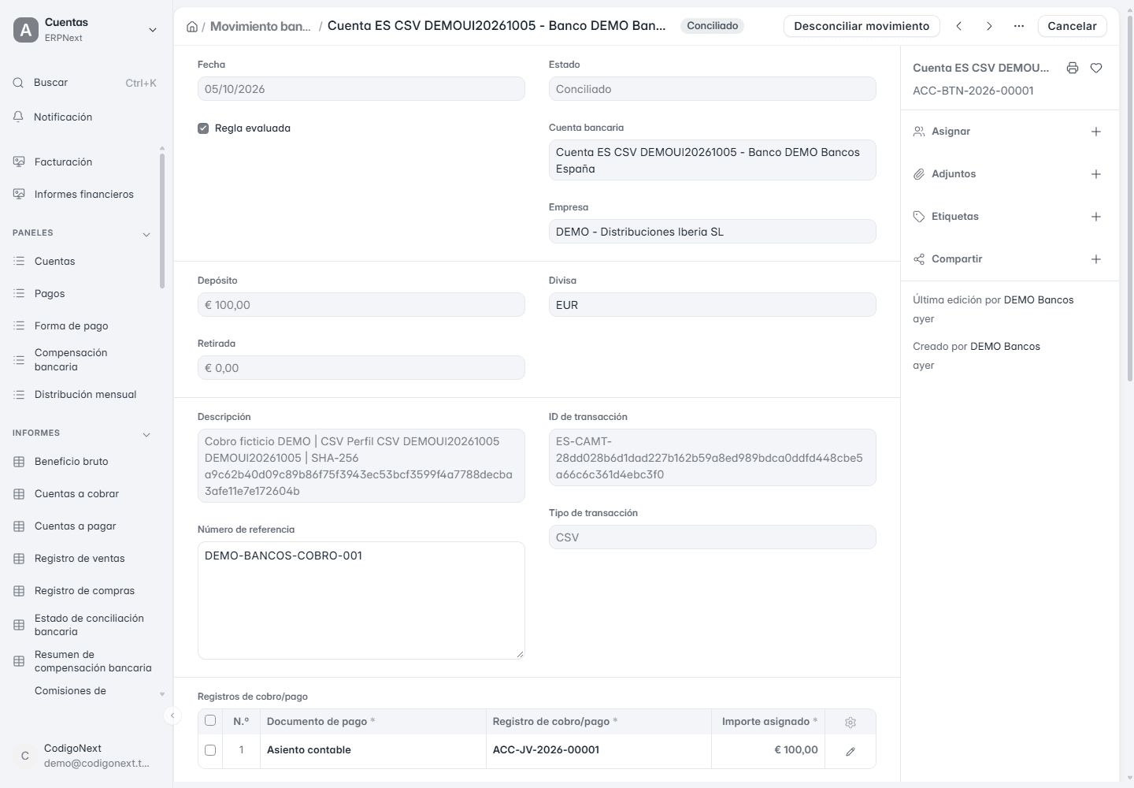Click the Asiento contable cell
Screen dimensions: 1134x788
click(x=373, y=750)
